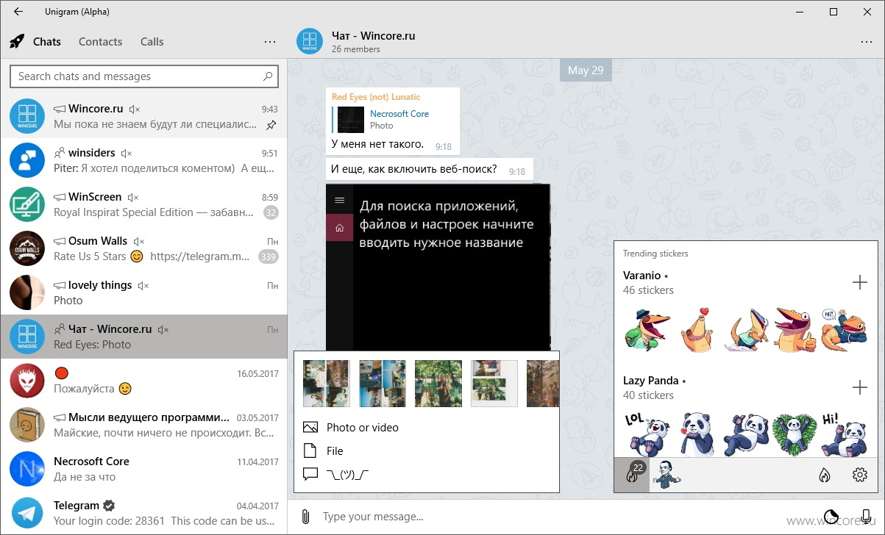Viewport: 885px width, 535px height.
Task: Click the Necrosoft Core avatar
Action: click(x=27, y=469)
